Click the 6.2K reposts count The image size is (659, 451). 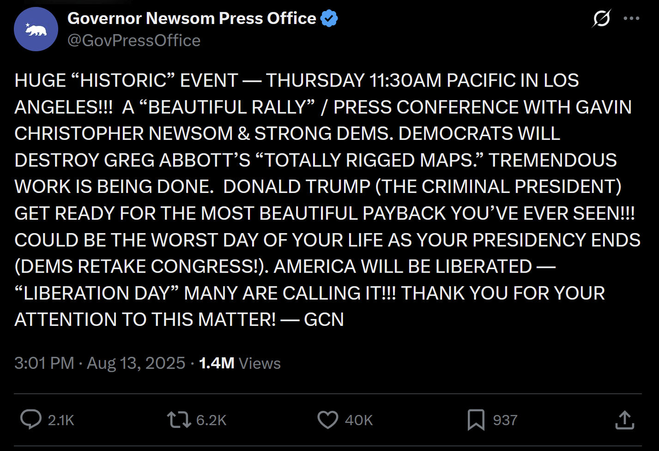click(x=212, y=420)
